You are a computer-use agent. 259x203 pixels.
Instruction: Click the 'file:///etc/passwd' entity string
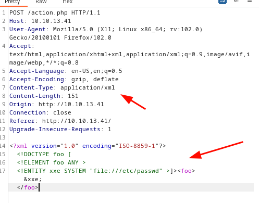point(126,171)
